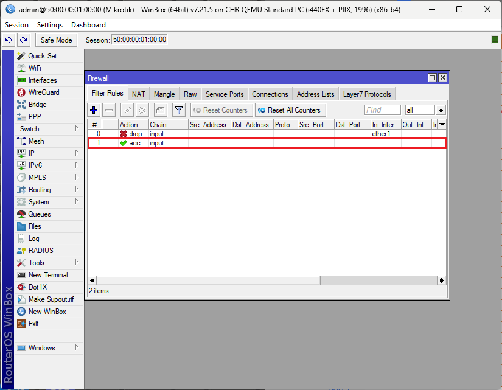Sort by the Chain column header
Viewport: 502px width, 390px height.
click(x=169, y=125)
